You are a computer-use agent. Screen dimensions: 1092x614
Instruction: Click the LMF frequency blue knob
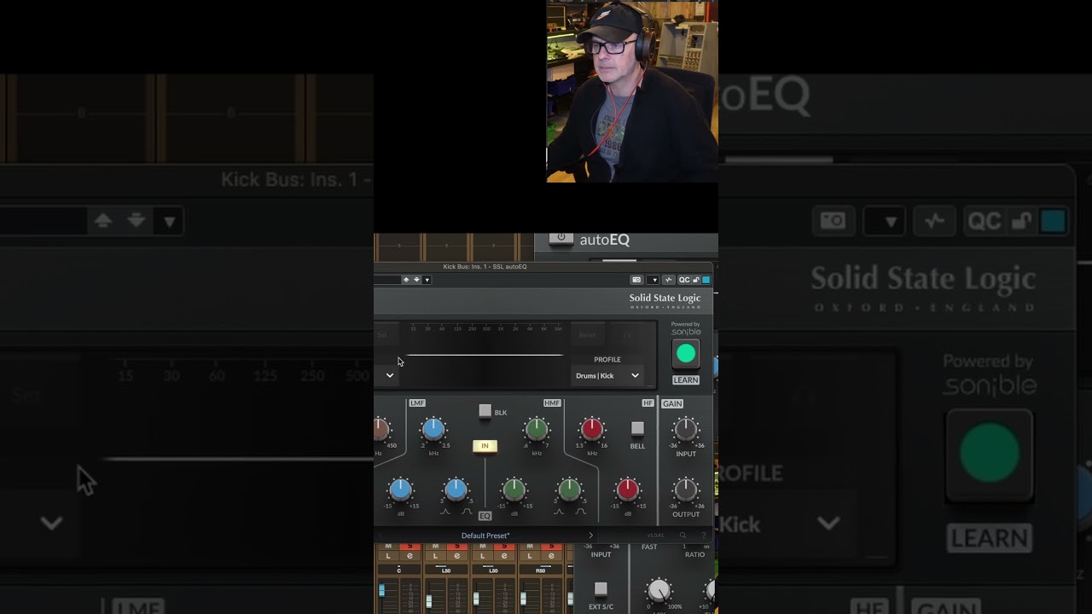click(433, 429)
